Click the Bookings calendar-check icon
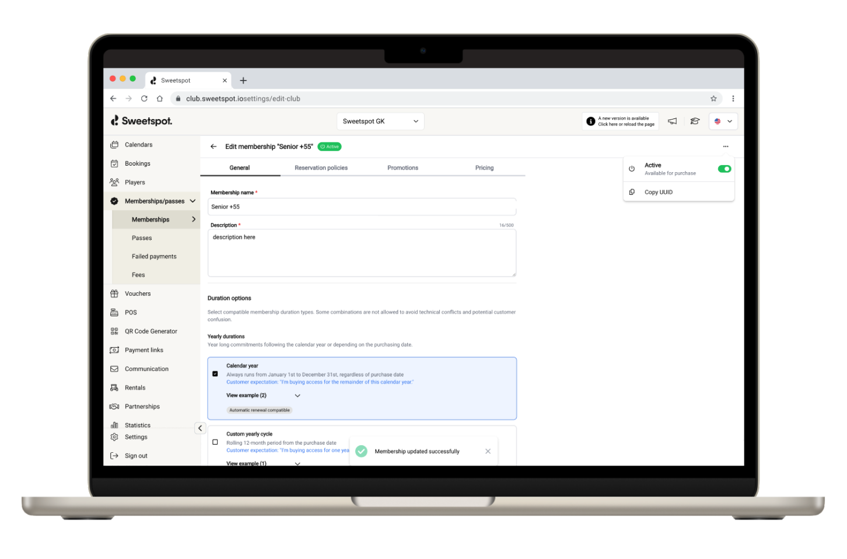Viewport: 847px width, 559px height. 114,163
